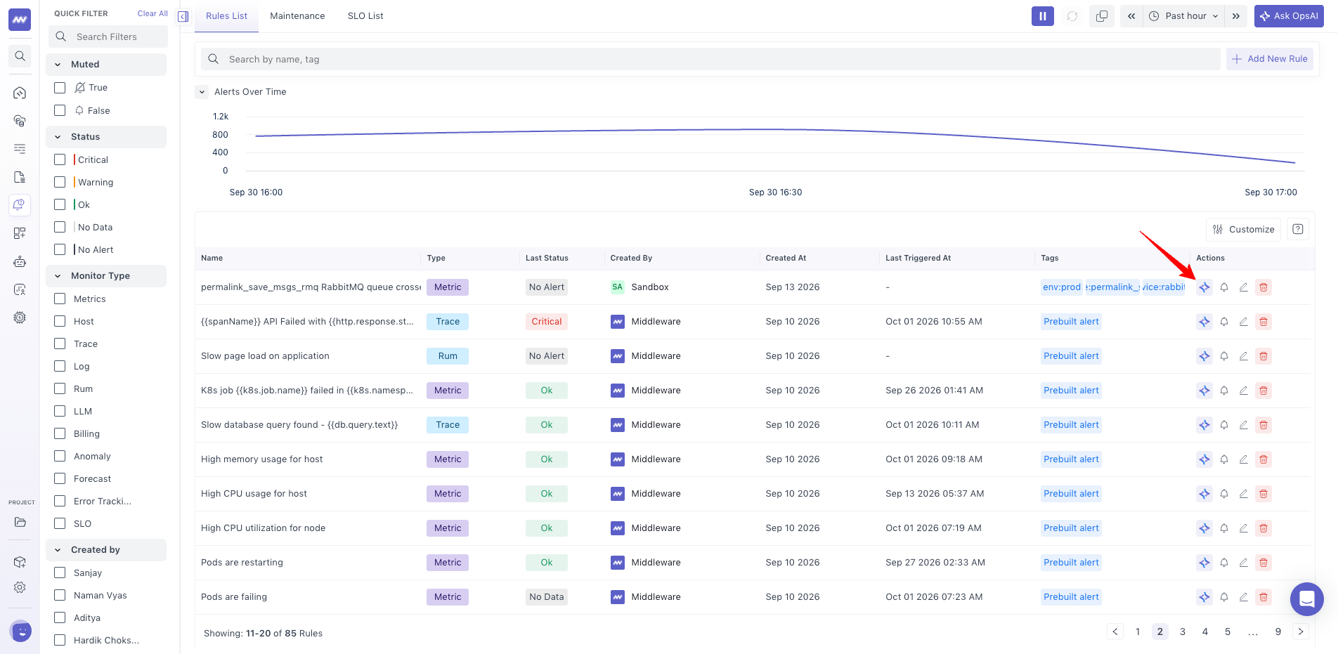The width and height of the screenshot is (1338, 654).
Task: Go to page 1 of rules
Action: point(1138,632)
